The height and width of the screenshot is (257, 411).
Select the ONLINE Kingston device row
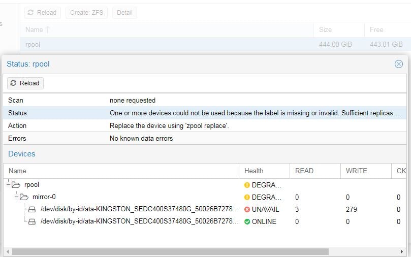coord(205,221)
